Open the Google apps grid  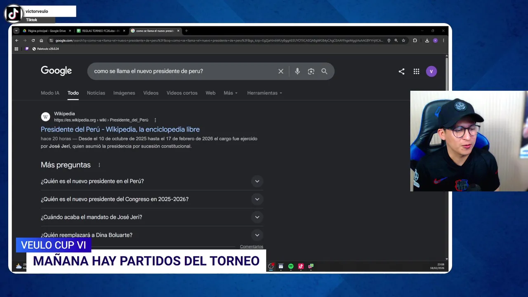pyautogui.click(x=416, y=71)
